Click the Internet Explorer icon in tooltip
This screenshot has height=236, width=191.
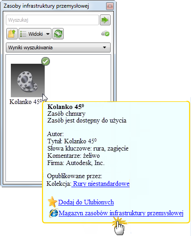(54, 213)
